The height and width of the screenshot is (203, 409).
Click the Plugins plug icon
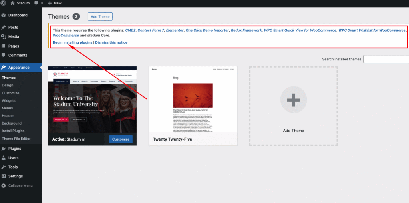(x=4, y=149)
